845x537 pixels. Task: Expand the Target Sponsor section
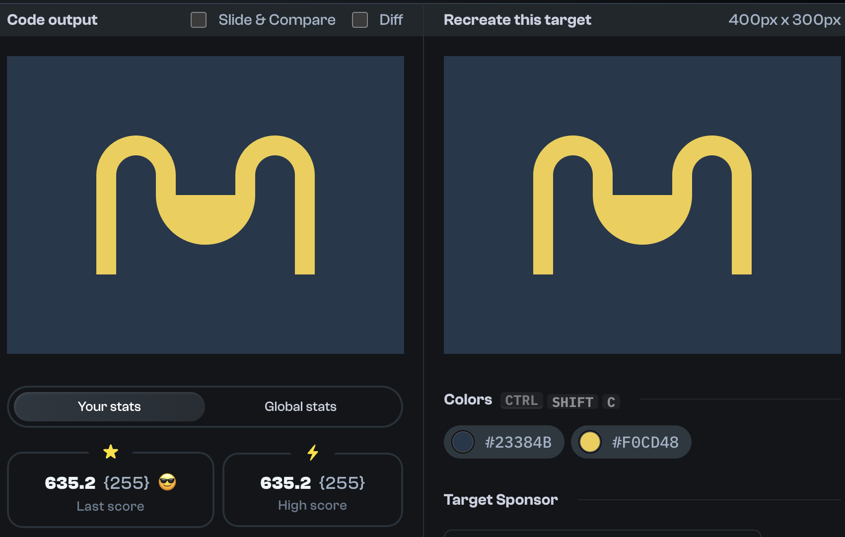coord(501,500)
